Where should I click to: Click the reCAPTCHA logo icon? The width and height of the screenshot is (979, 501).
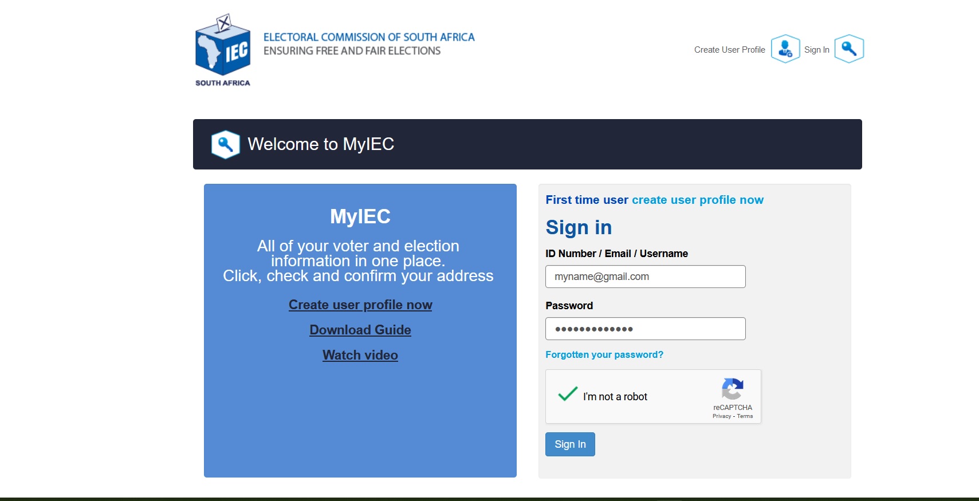pos(732,389)
